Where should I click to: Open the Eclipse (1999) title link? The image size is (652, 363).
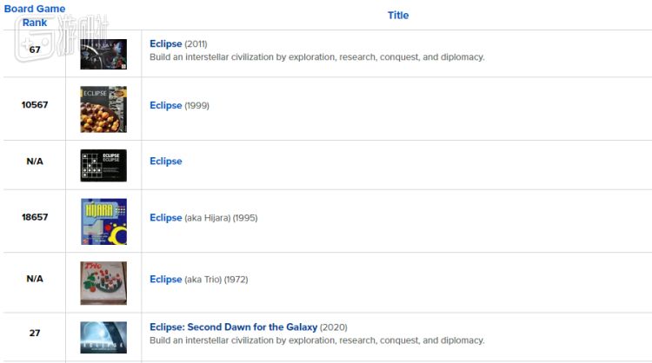pos(165,105)
